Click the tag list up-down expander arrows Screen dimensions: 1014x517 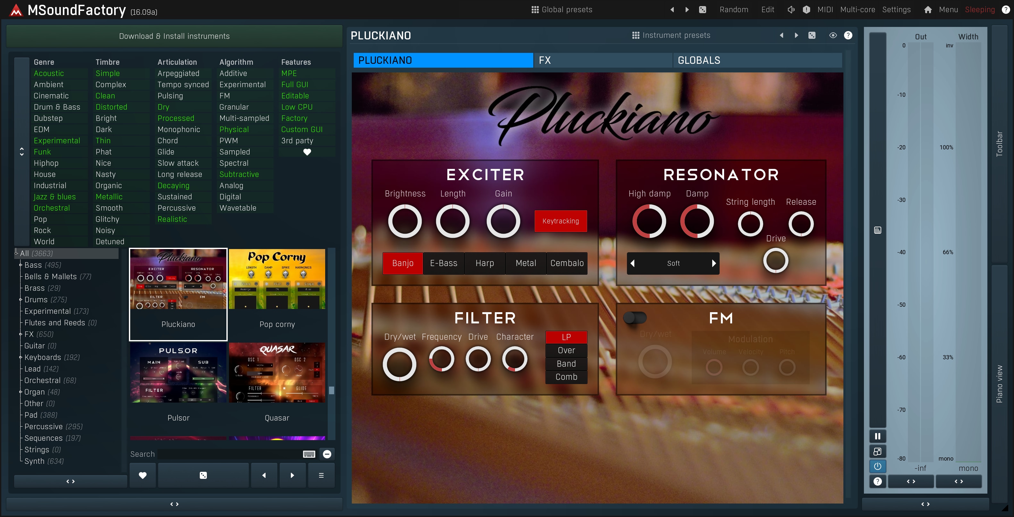point(22,152)
